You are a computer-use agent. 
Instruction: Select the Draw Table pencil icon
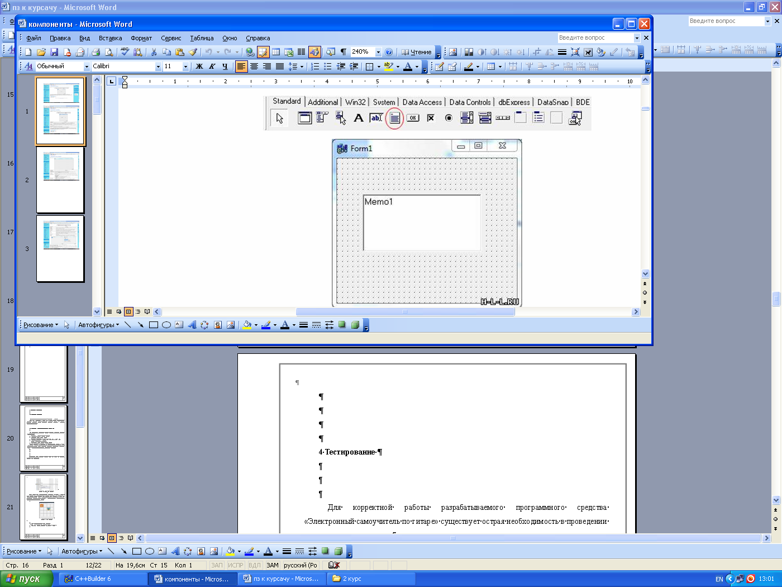[x=440, y=67]
